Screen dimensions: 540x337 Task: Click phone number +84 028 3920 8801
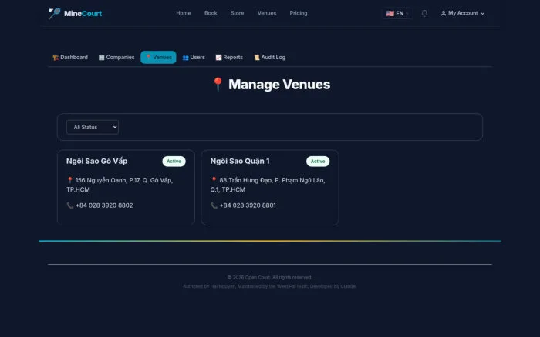(248, 205)
